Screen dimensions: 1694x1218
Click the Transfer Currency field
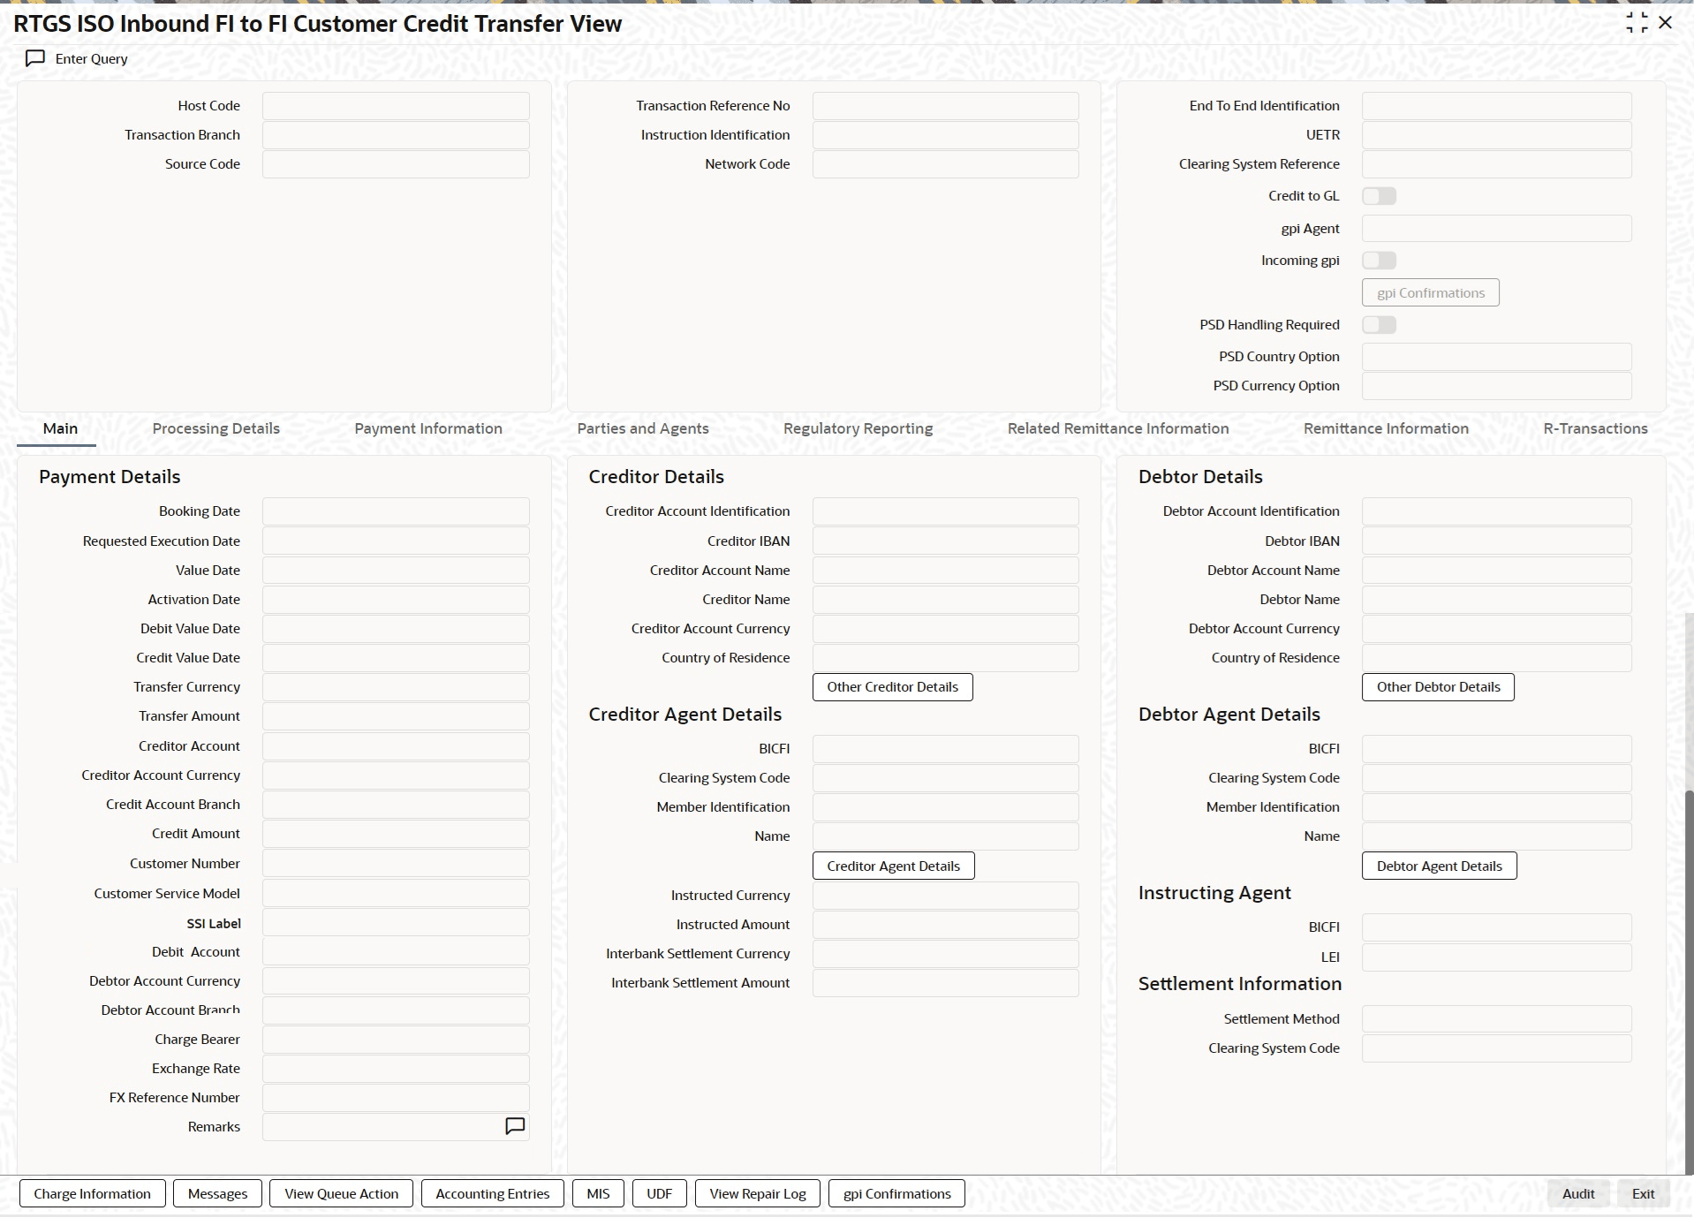(x=396, y=687)
